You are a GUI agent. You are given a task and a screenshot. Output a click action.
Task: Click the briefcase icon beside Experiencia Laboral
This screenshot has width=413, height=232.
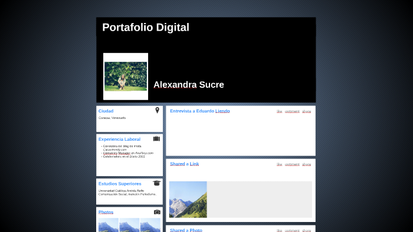click(156, 138)
